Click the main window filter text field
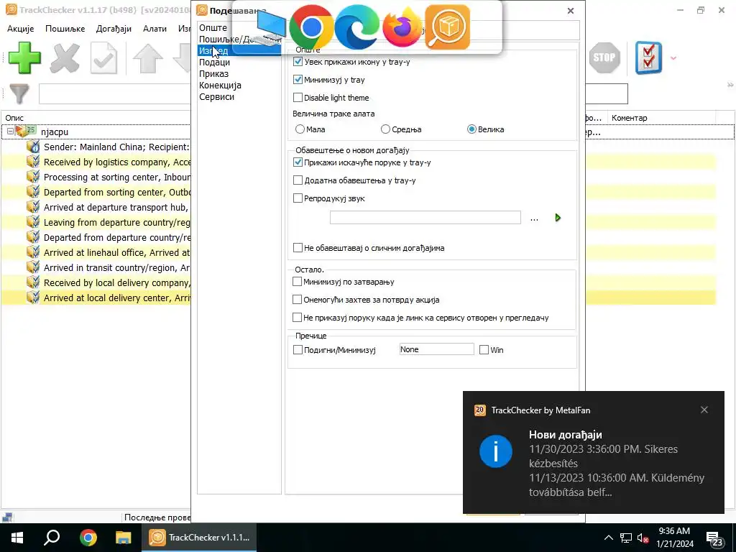The image size is (736, 552). point(114,94)
